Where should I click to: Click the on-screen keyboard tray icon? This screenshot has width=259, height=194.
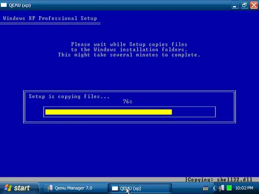coord(206,188)
